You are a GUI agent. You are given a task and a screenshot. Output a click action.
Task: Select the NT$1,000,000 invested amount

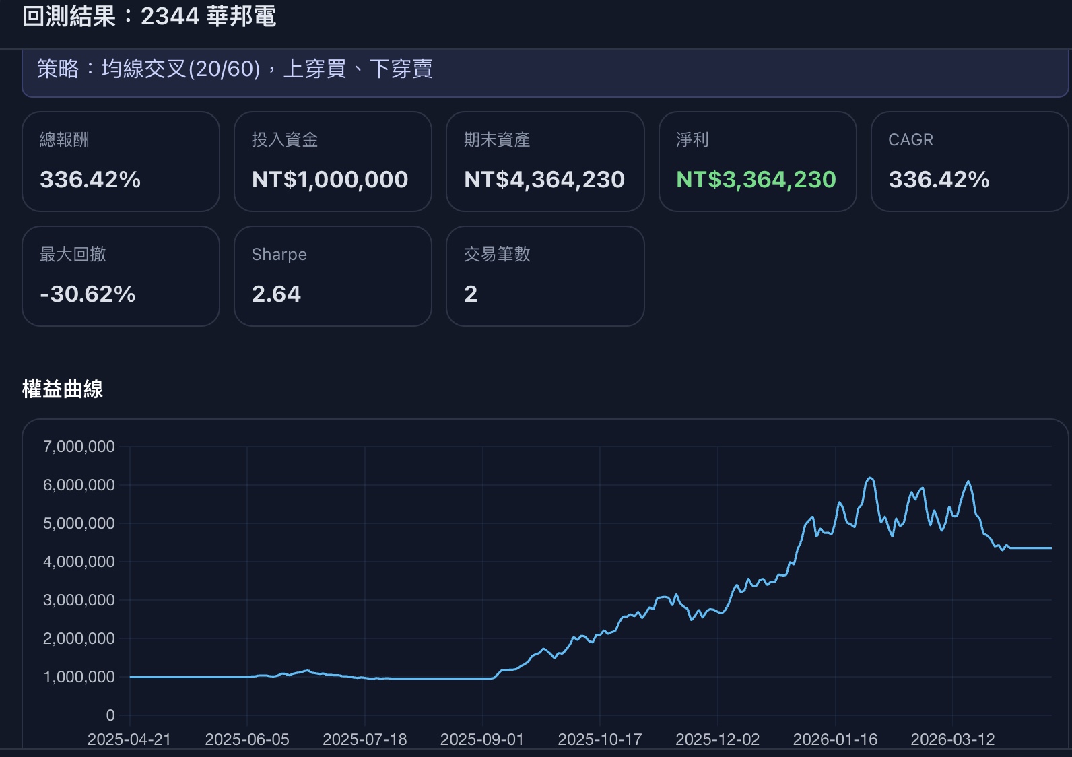[330, 179]
